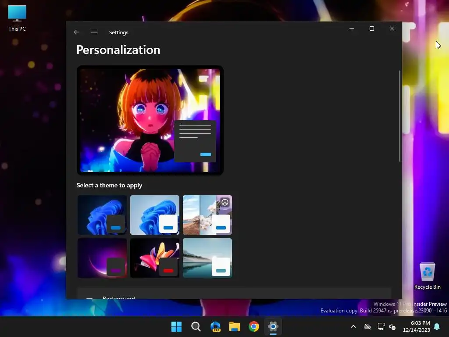Minimize the Settings window

coord(352,29)
